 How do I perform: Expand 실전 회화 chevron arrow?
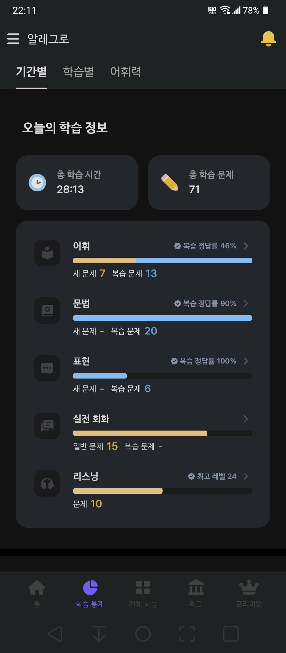pos(246,419)
